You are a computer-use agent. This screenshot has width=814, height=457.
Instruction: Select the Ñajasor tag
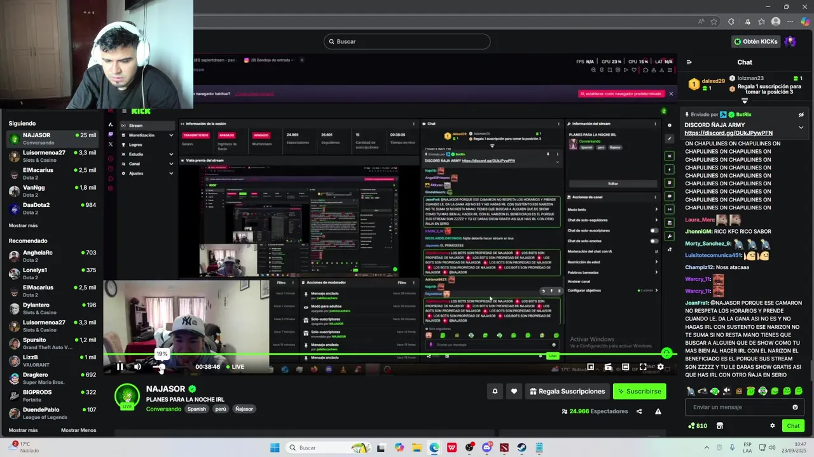(244, 409)
